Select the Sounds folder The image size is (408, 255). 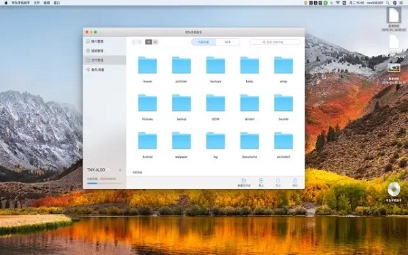(284, 103)
